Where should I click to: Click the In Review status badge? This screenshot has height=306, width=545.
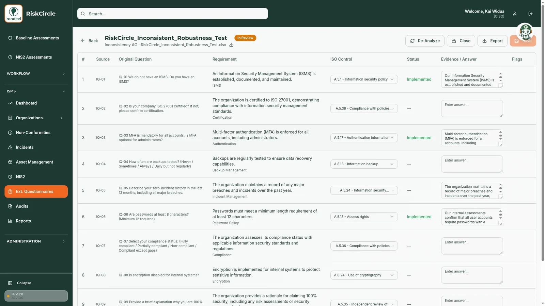click(x=245, y=38)
